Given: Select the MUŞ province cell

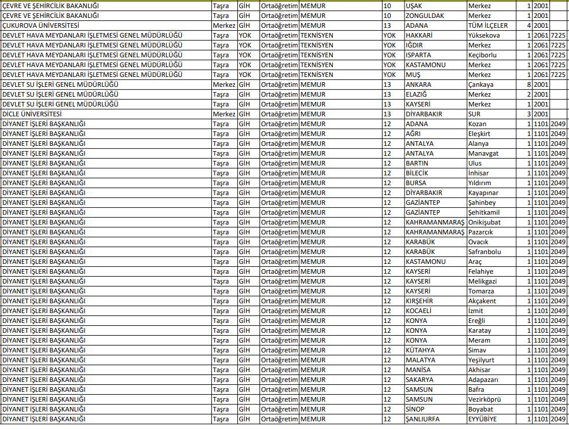Looking at the screenshot, I should point(435,75).
